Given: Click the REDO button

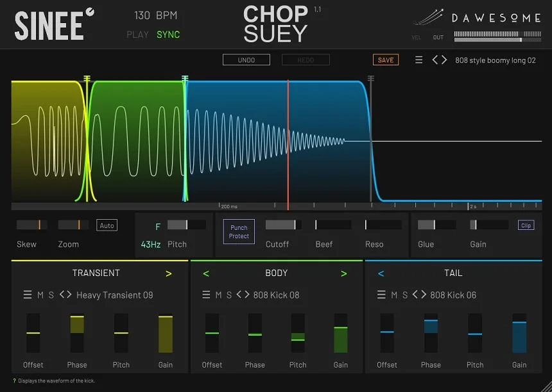Looking at the screenshot, I should point(306,60).
